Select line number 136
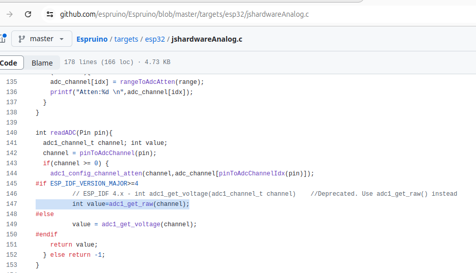 tap(12, 92)
